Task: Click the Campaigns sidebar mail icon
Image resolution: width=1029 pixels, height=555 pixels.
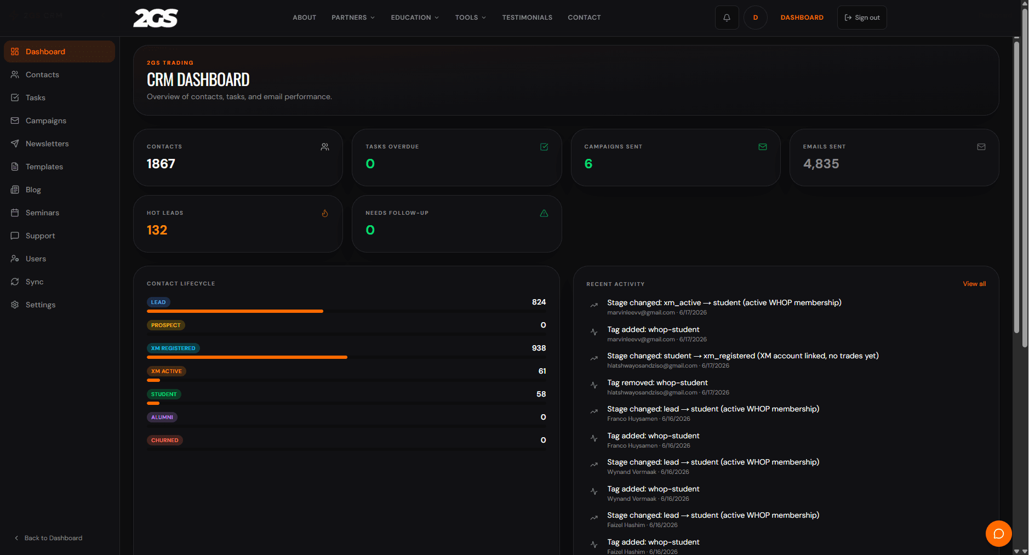Action: [x=15, y=121]
